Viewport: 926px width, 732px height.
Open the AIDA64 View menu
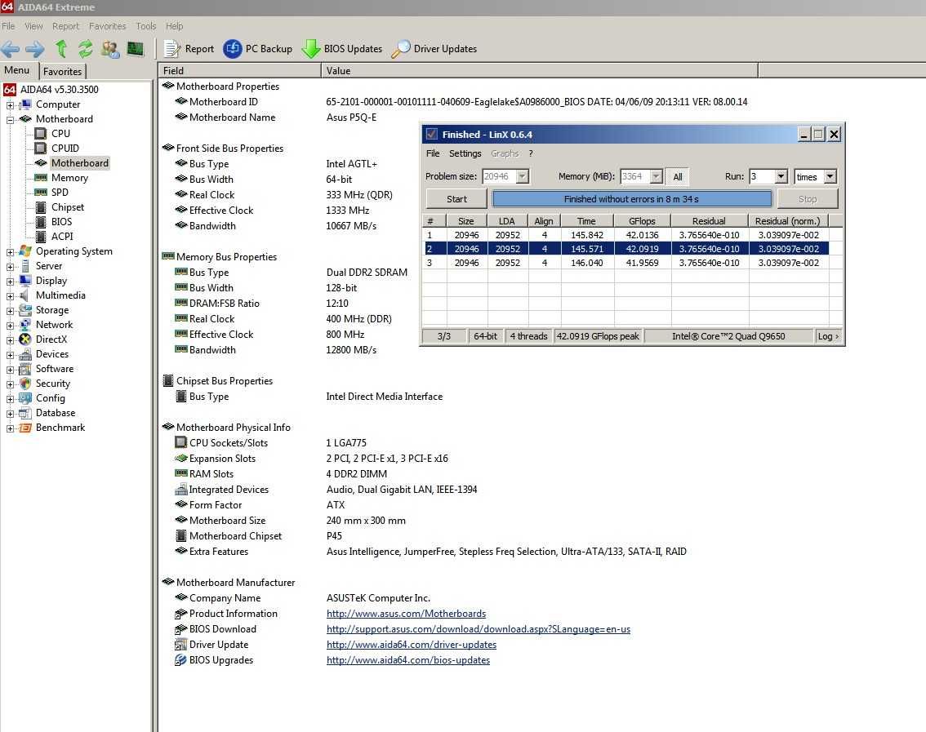click(x=33, y=26)
